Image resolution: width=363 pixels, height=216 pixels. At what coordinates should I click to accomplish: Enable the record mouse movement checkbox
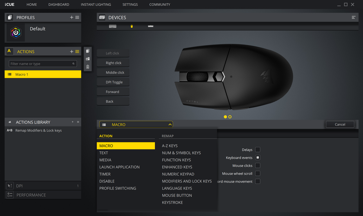pos(258,181)
